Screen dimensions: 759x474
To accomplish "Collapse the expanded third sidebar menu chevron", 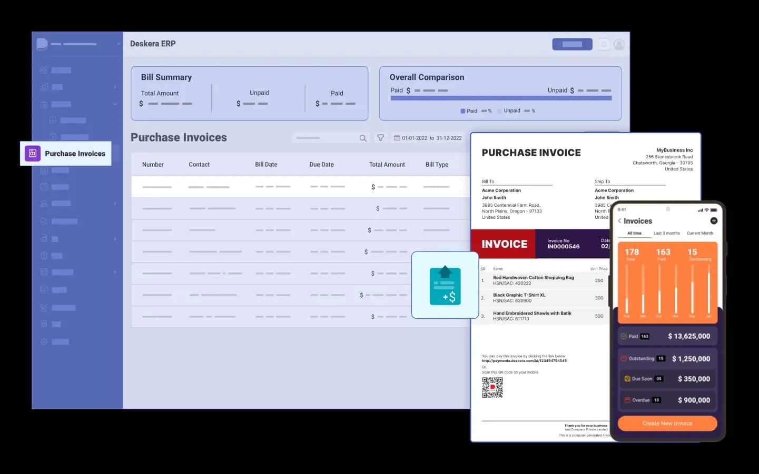I will (x=115, y=104).
